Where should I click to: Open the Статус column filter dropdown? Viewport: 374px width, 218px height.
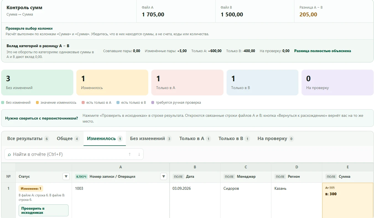tap(66, 176)
